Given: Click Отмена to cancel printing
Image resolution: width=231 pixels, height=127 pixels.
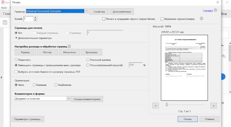Looking at the screenshot, I should tap(209, 119).
